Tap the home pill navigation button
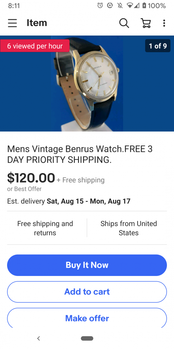 [x=87, y=338]
